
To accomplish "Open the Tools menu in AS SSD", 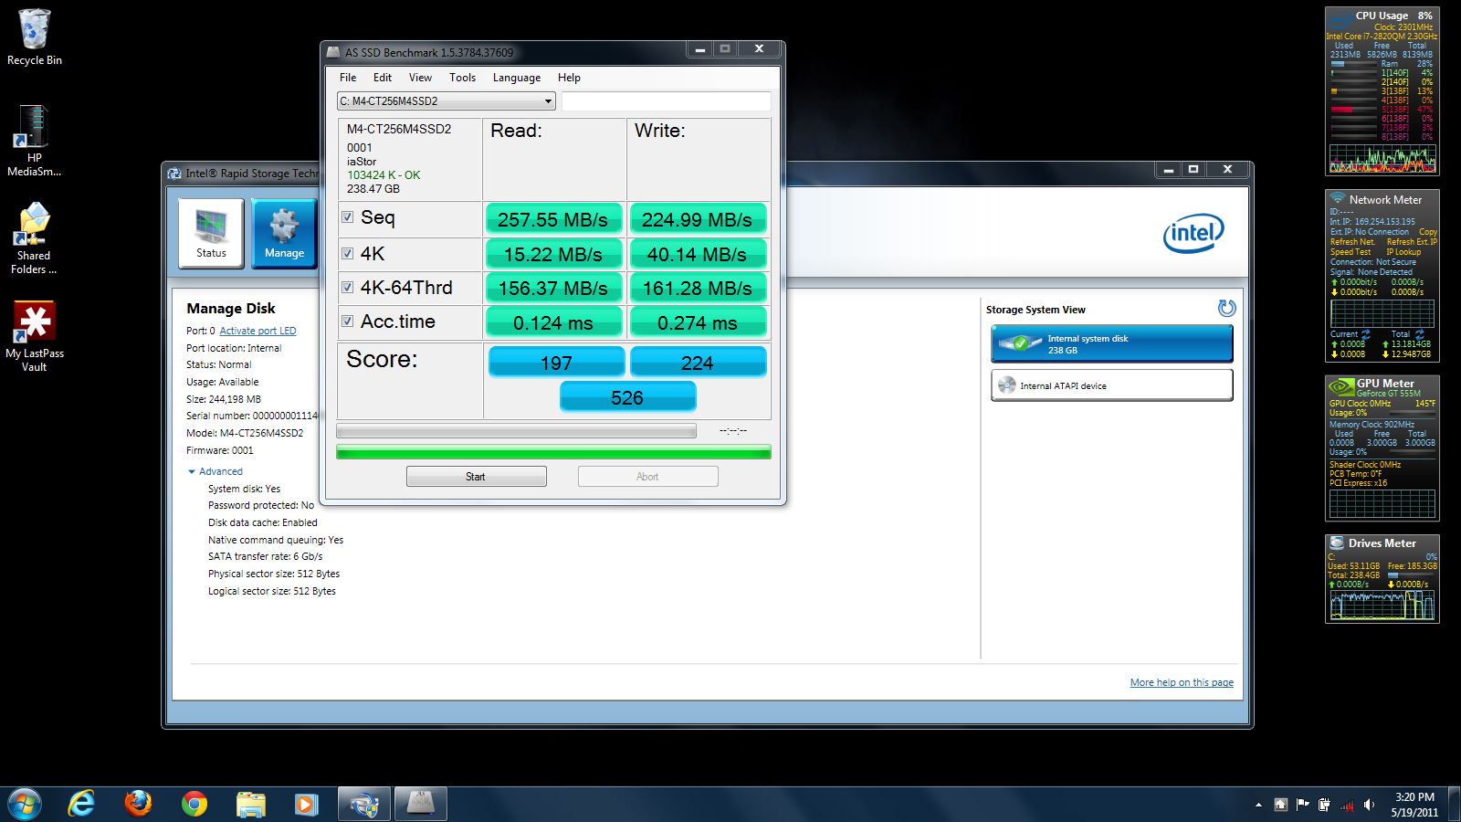I will [x=462, y=78].
